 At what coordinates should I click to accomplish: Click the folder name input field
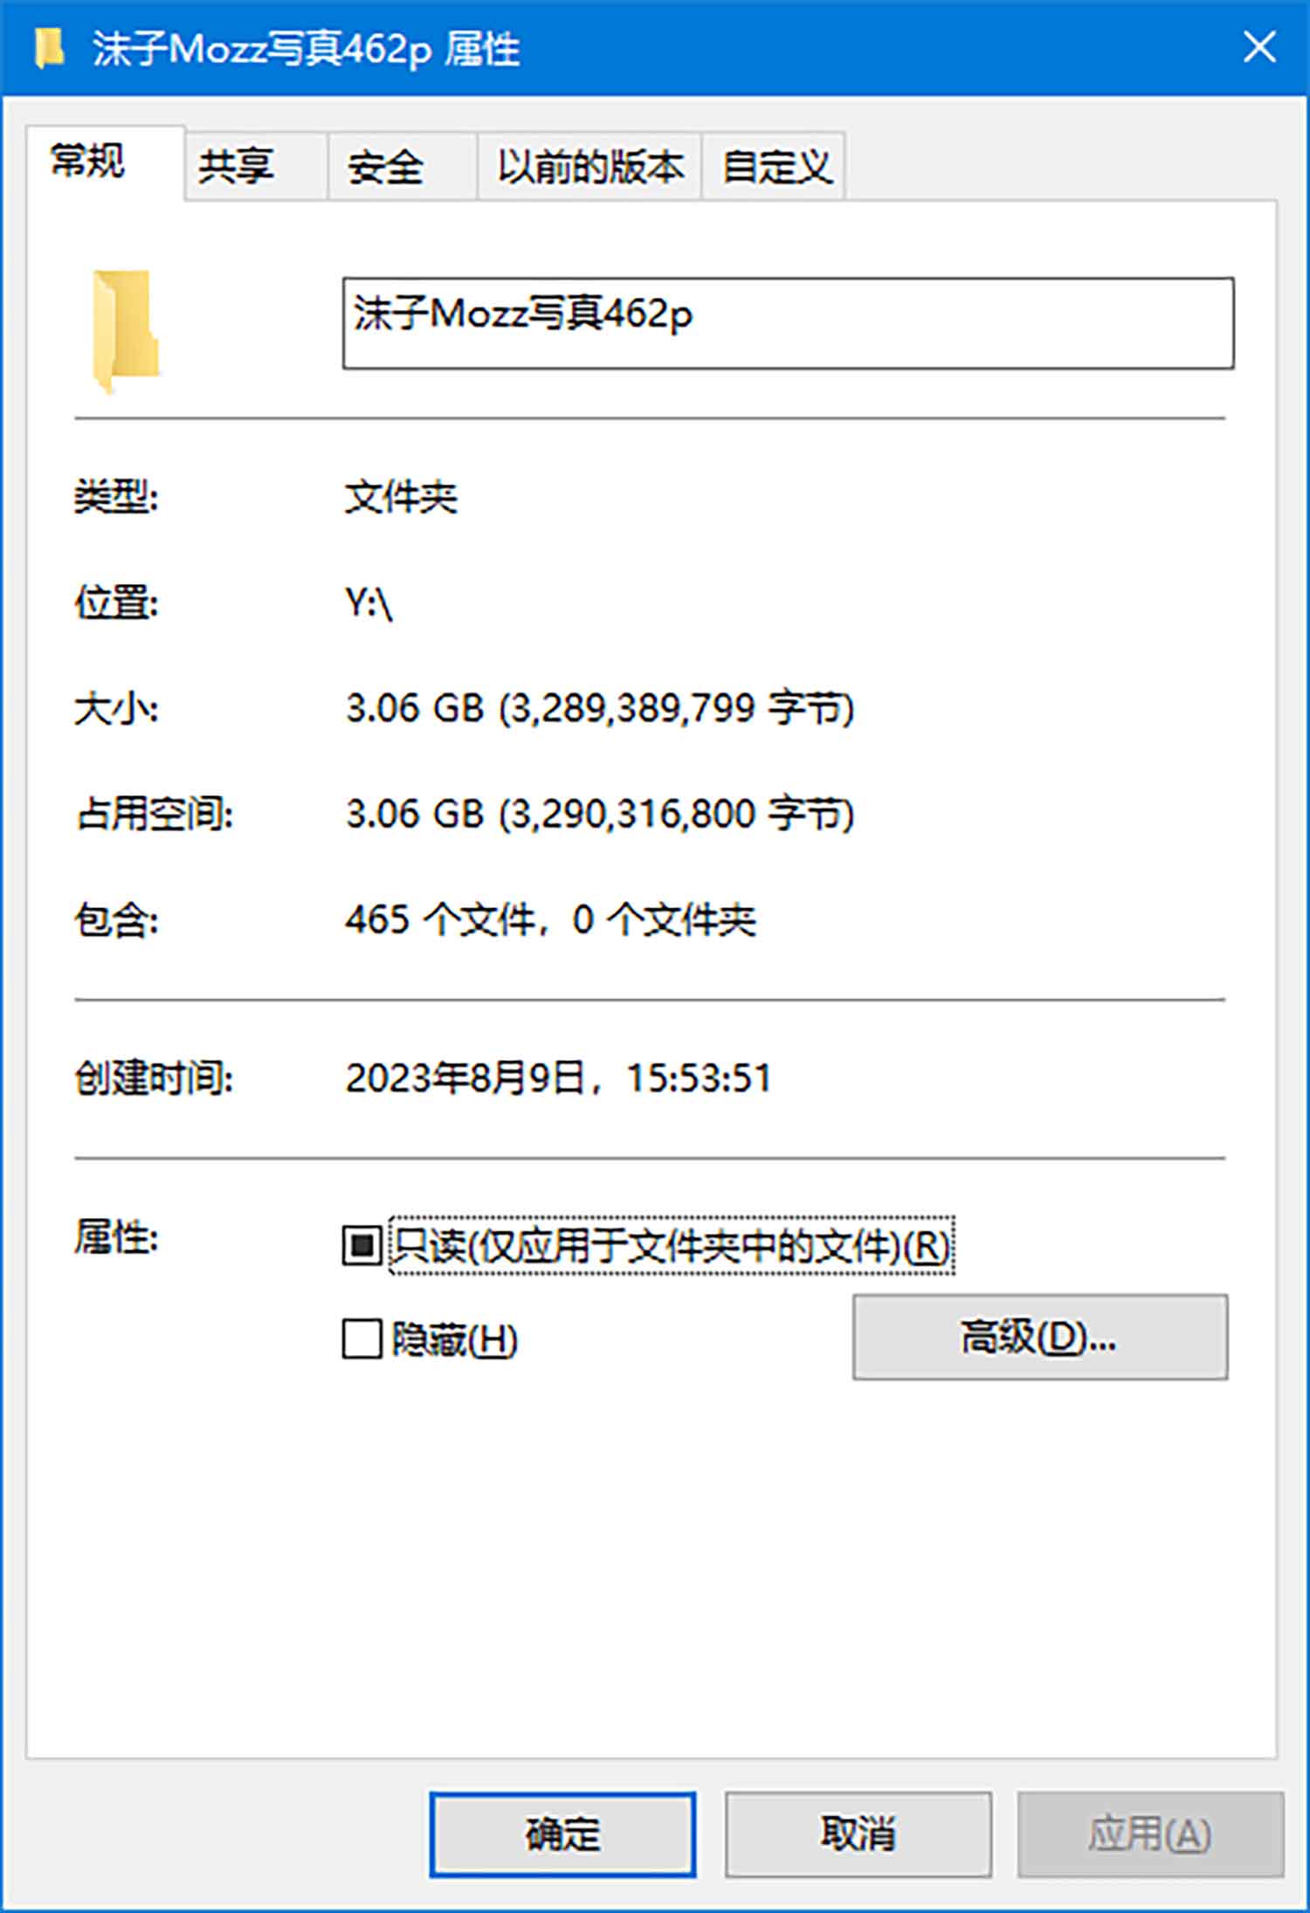(788, 323)
